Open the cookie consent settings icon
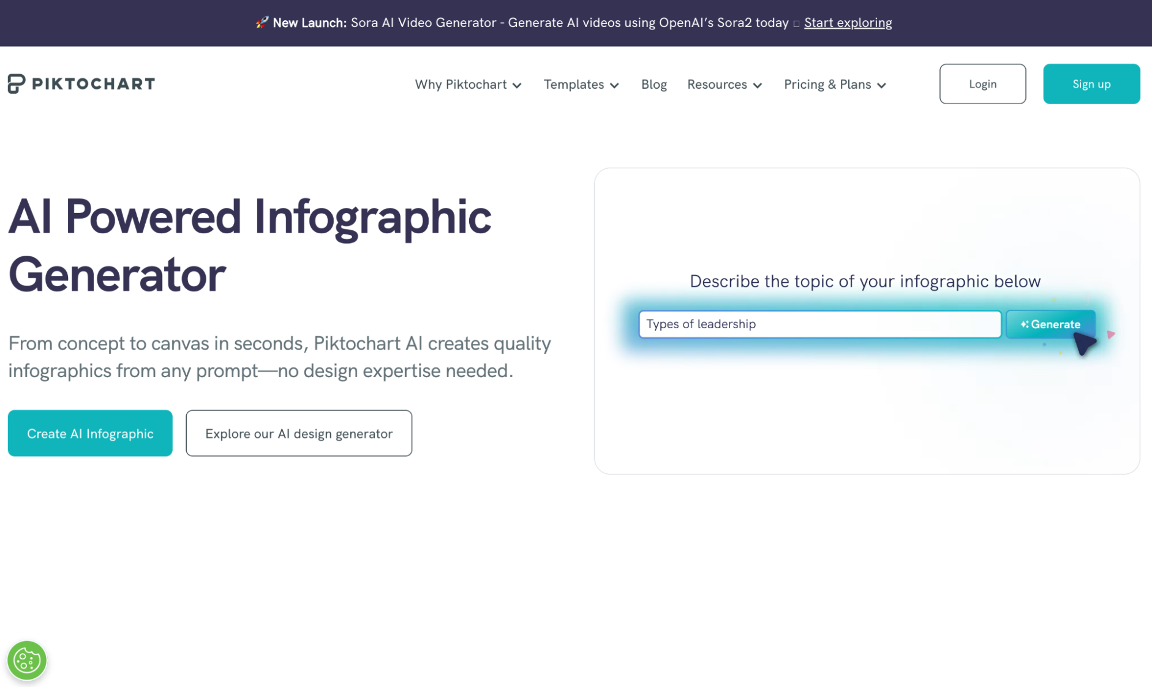 27,659
